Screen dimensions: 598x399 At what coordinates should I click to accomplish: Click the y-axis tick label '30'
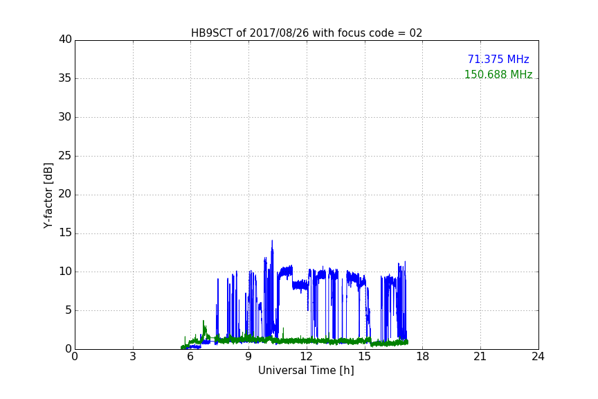click(x=65, y=117)
